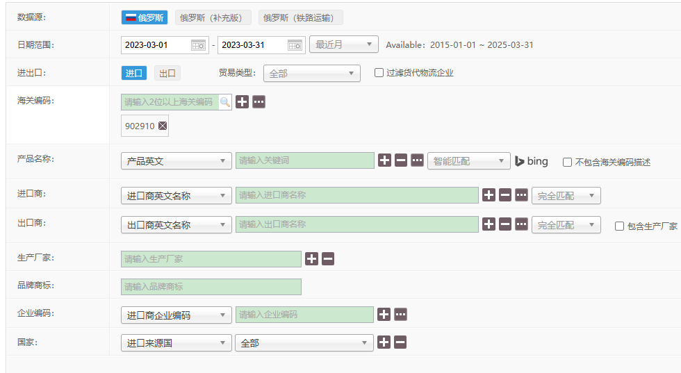Open the 贸易类型 dropdown set to 全部
Viewport: 681px width, 373px height.
click(312, 73)
